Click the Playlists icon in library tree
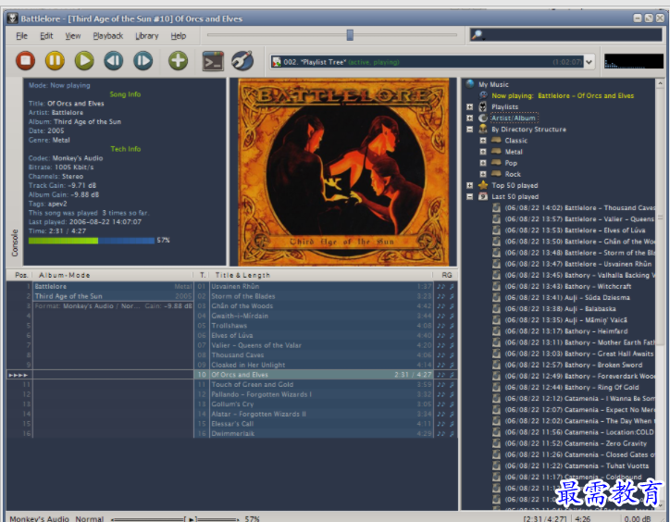670x522 pixels. pos(483,106)
